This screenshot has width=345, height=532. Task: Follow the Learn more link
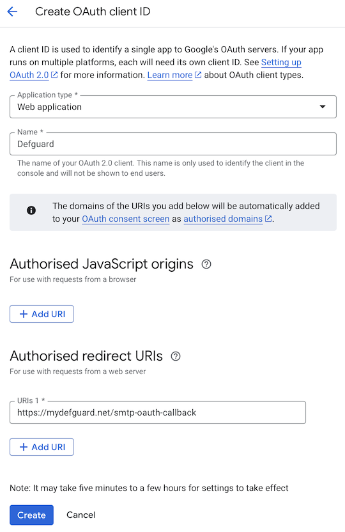[x=170, y=75]
